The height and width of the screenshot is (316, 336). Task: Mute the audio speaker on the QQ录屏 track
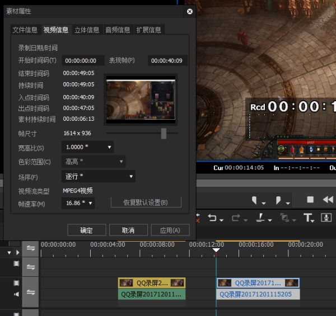[x=16, y=294]
